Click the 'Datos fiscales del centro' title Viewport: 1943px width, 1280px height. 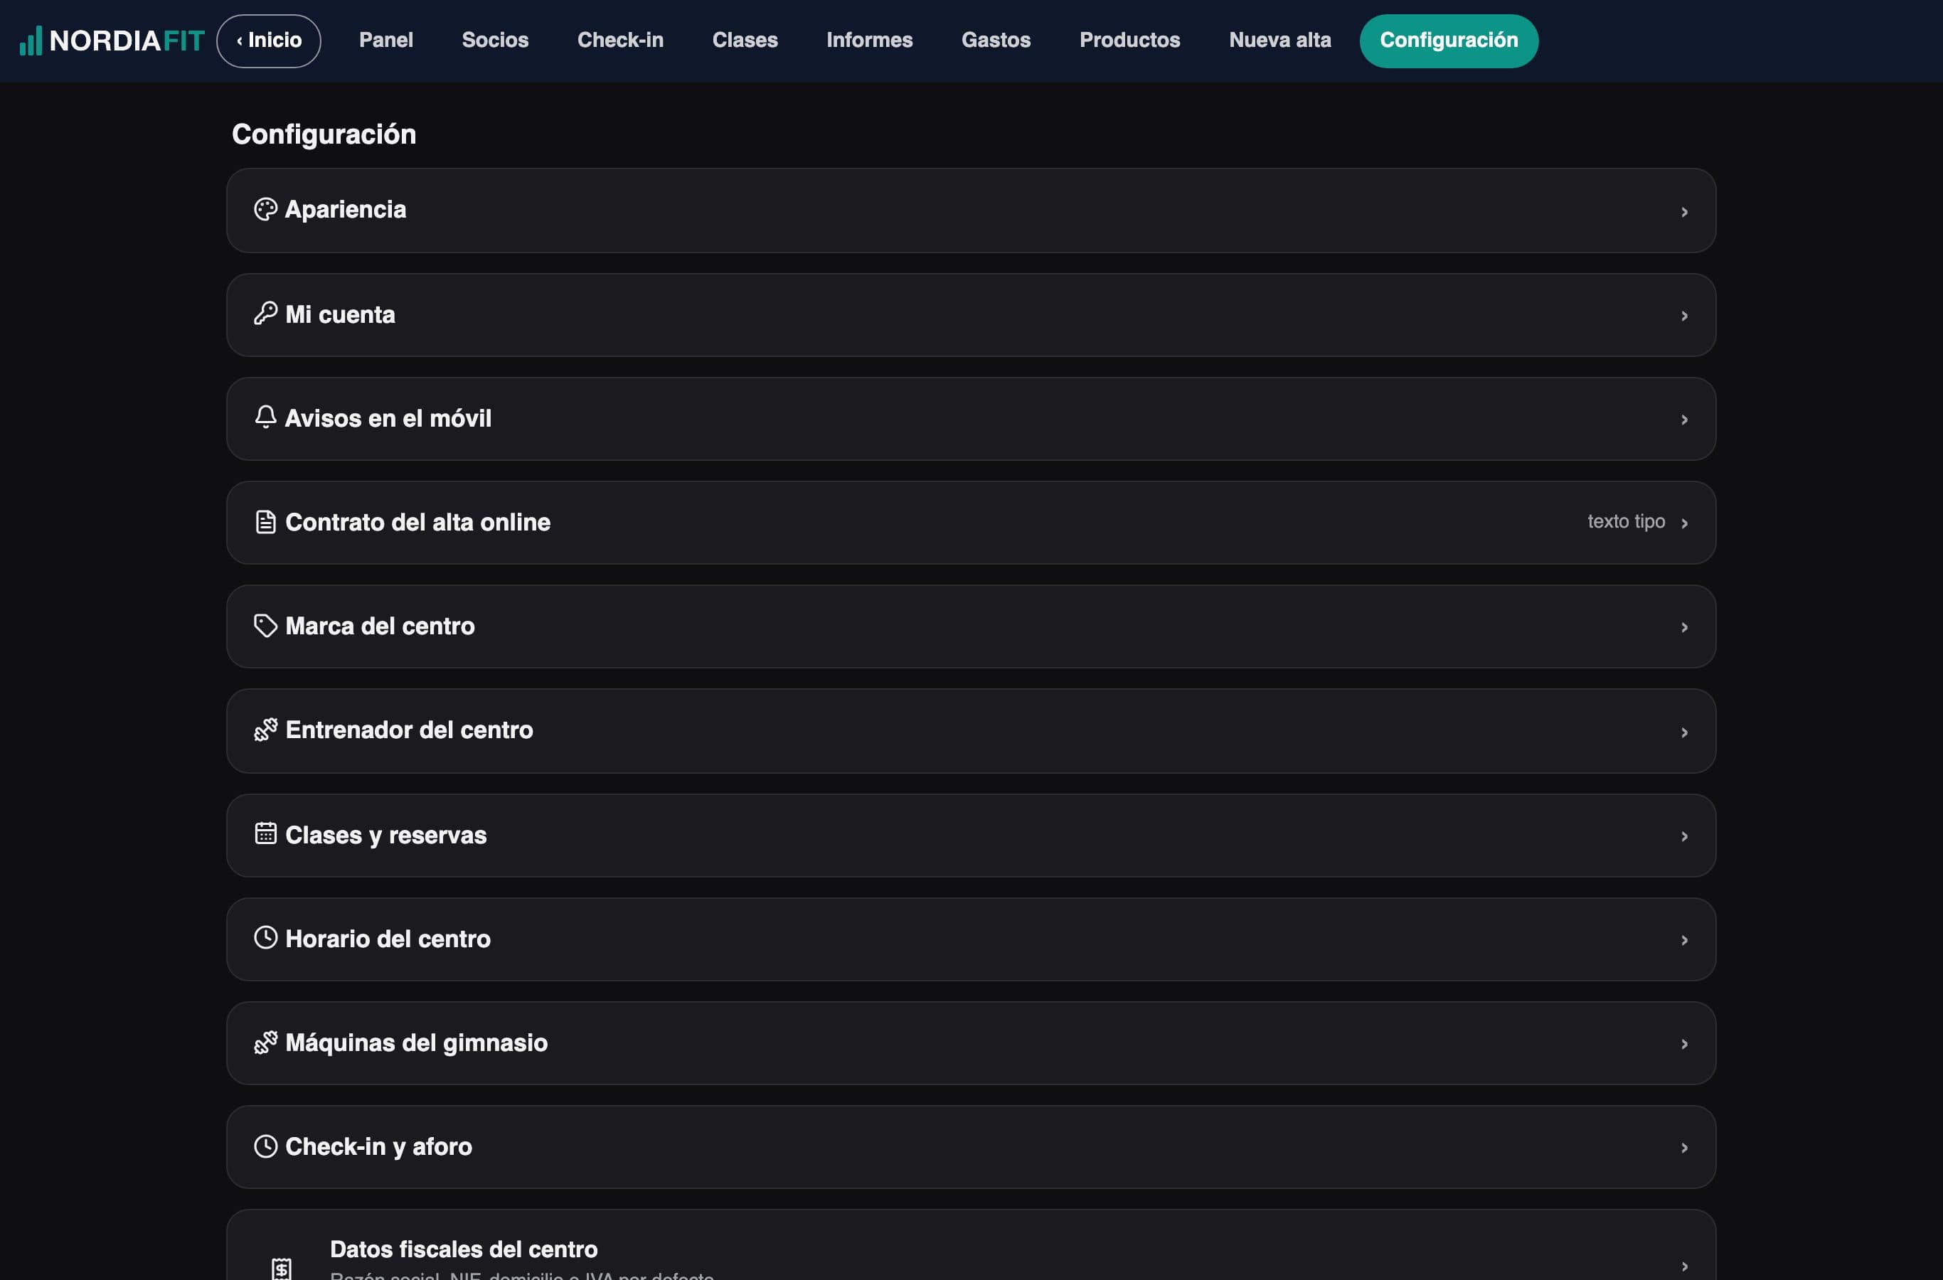(464, 1249)
